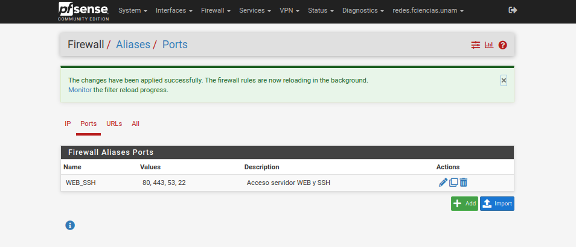Open the red help question-mark icon

click(502, 45)
